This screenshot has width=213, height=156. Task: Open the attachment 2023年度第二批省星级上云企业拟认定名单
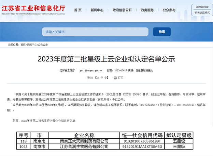[48, 121]
